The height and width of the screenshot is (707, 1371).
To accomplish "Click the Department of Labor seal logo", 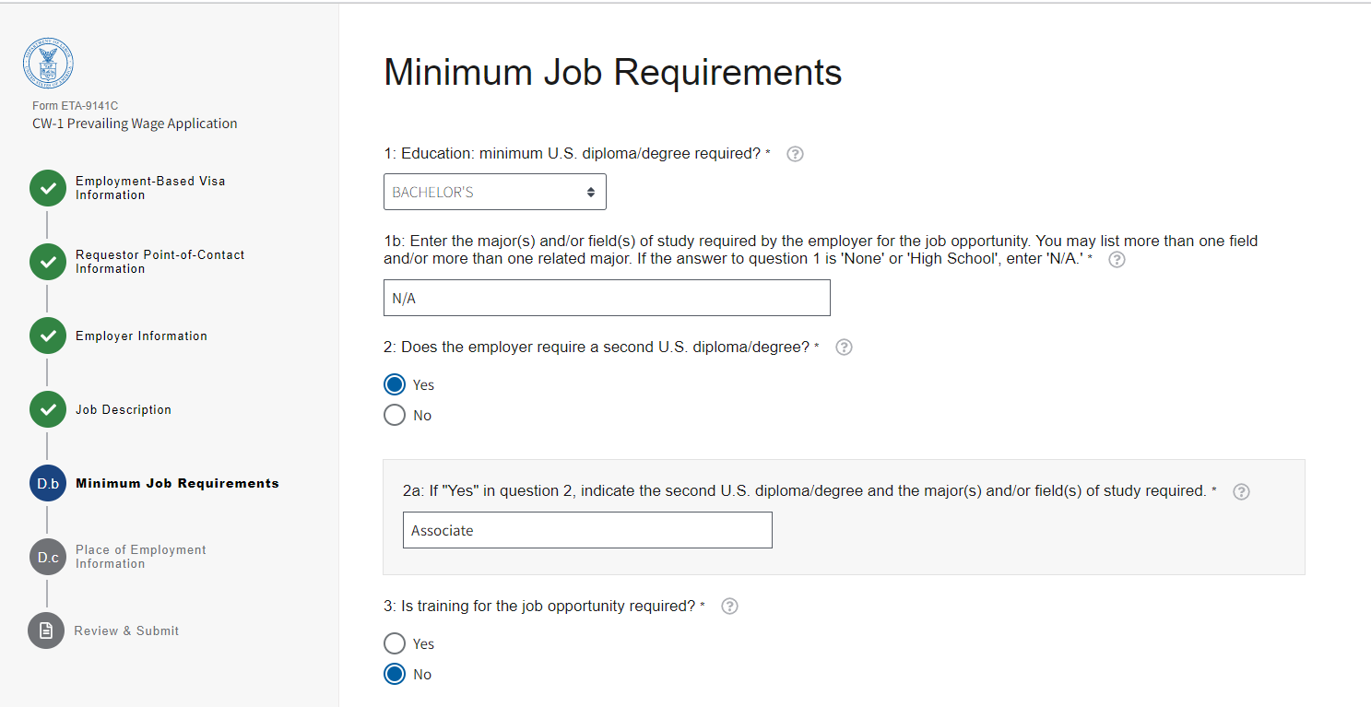I will pyautogui.click(x=48, y=64).
